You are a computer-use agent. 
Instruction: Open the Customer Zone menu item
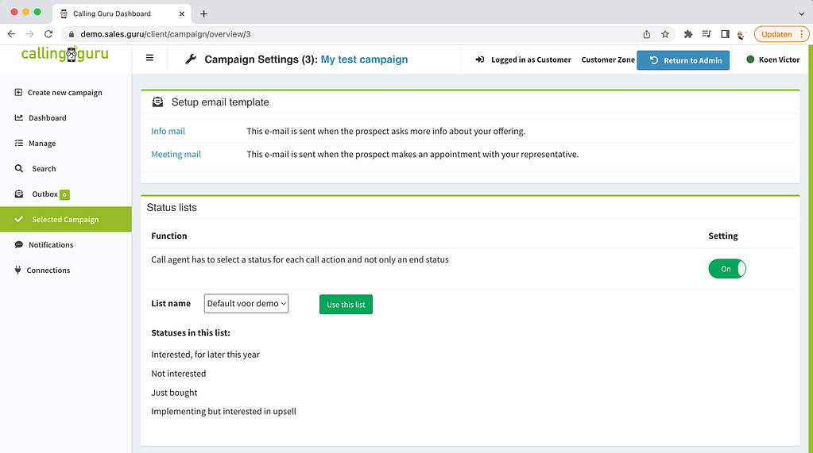(608, 60)
